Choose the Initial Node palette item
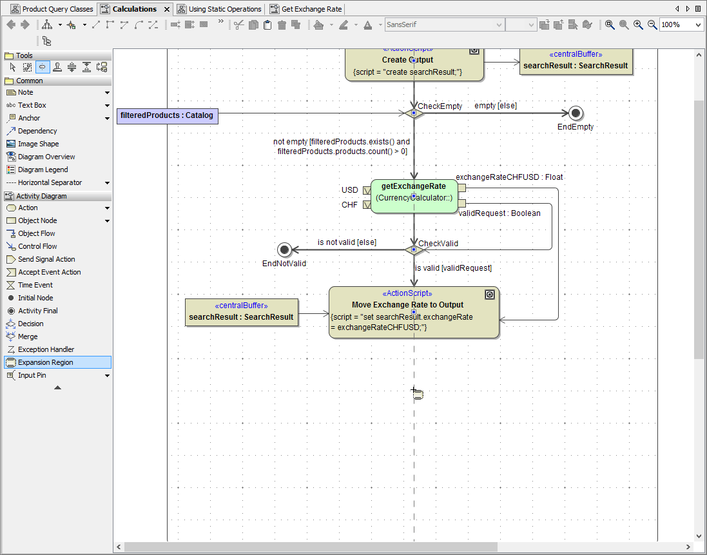Image resolution: width=707 pixels, height=555 pixels. tap(35, 298)
